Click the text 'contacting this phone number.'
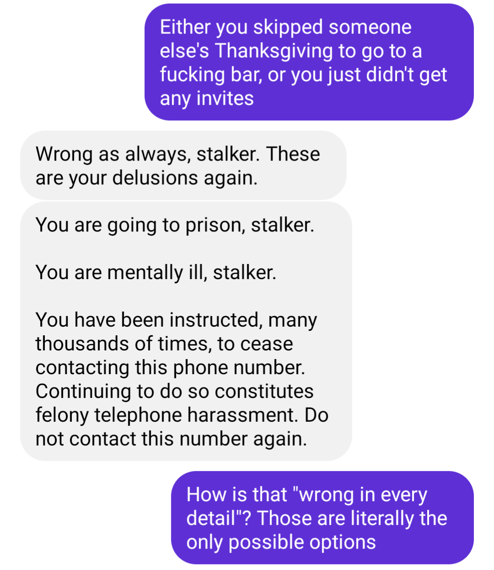The width and height of the screenshot is (494, 570). [170, 367]
